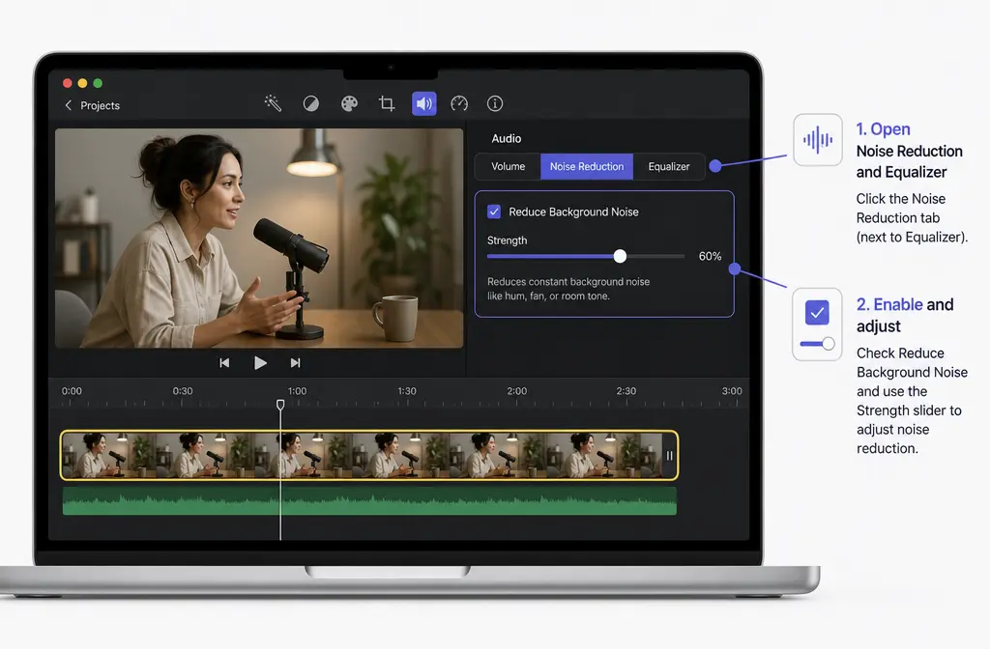The width and height of the screenshot is (990, 649).
Task: Play the video preview
Action: (x=260, y=363)
